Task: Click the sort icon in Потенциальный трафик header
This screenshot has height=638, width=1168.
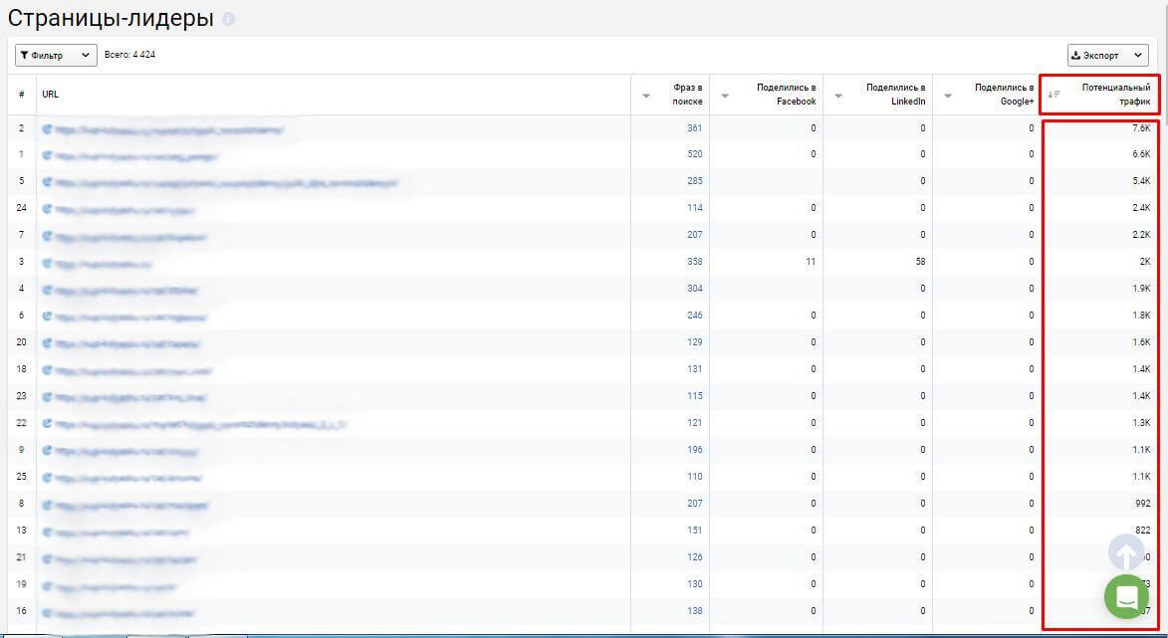Action: pos(1053,95)
